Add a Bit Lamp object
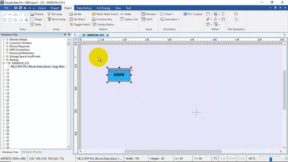 click(x=55, y=14)
